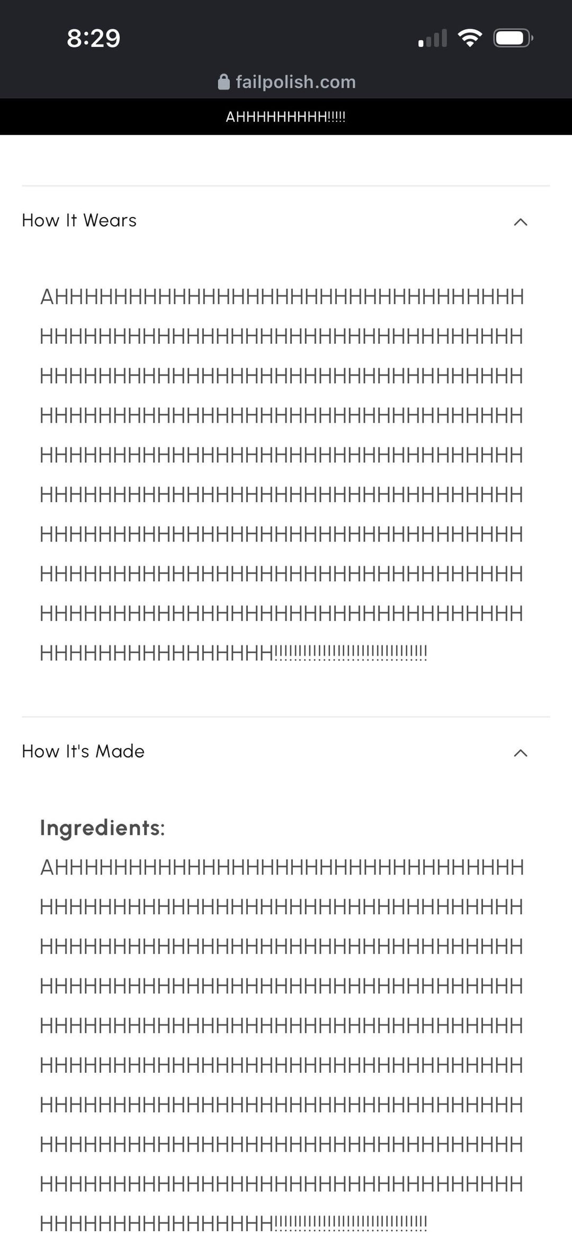Click the H's on Ingredients last line
The height and width of the screenshot is (1238, 572).
point(157,1224)
